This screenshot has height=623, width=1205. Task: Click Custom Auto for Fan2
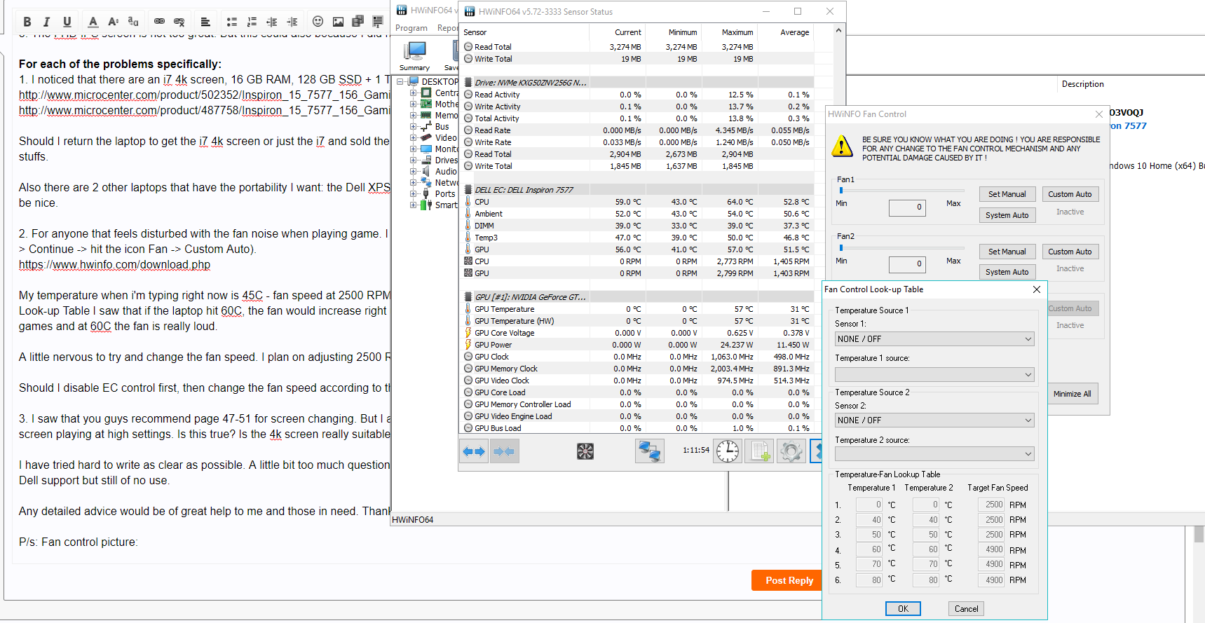1070,252
